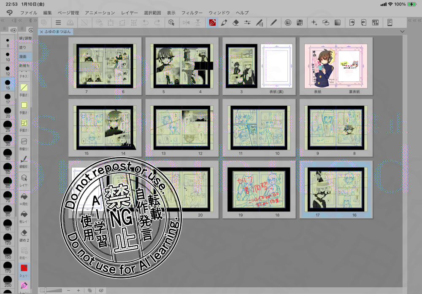Screen dimensions: 422x294
Task: Select the red pen tool in command bar
Action: pos(212,23)
